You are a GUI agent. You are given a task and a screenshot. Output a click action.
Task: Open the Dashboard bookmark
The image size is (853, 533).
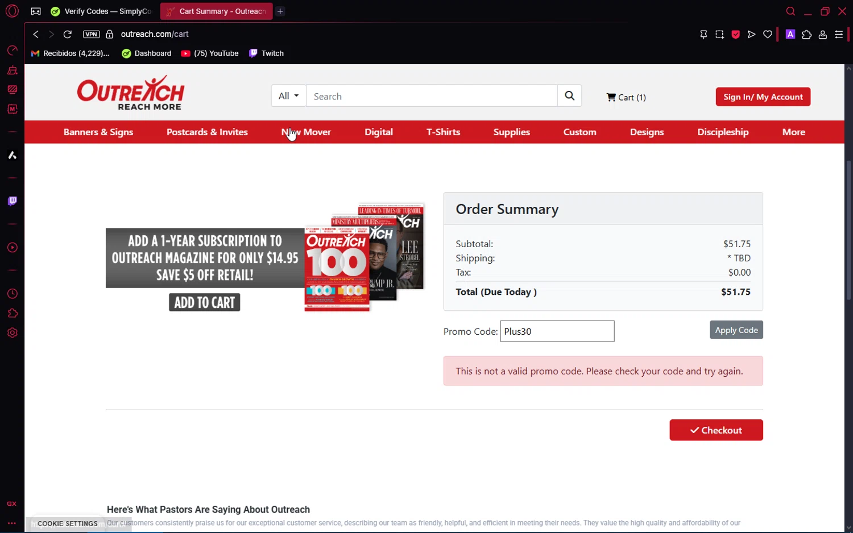(x=147, y=53)
